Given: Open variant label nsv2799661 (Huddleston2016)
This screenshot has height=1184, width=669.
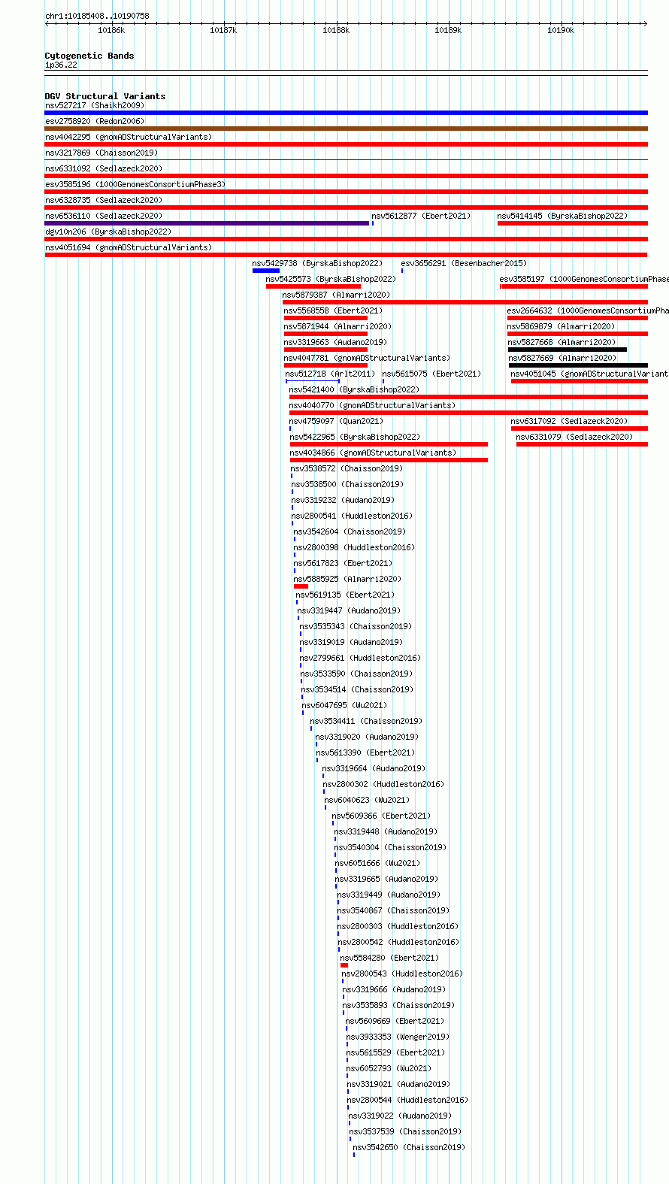Looking at the screenshot, I should point(360,658).
